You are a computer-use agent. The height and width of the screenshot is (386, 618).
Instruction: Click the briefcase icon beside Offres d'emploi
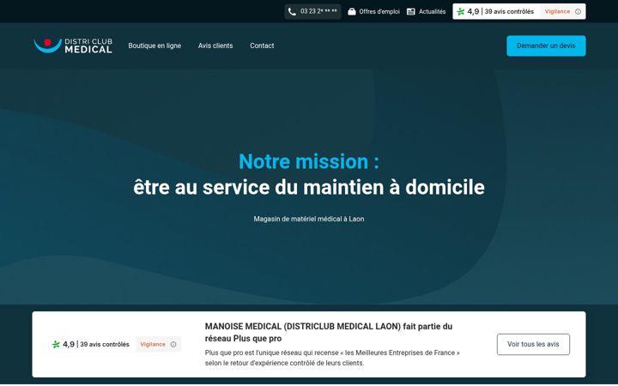tap(352, 12)
